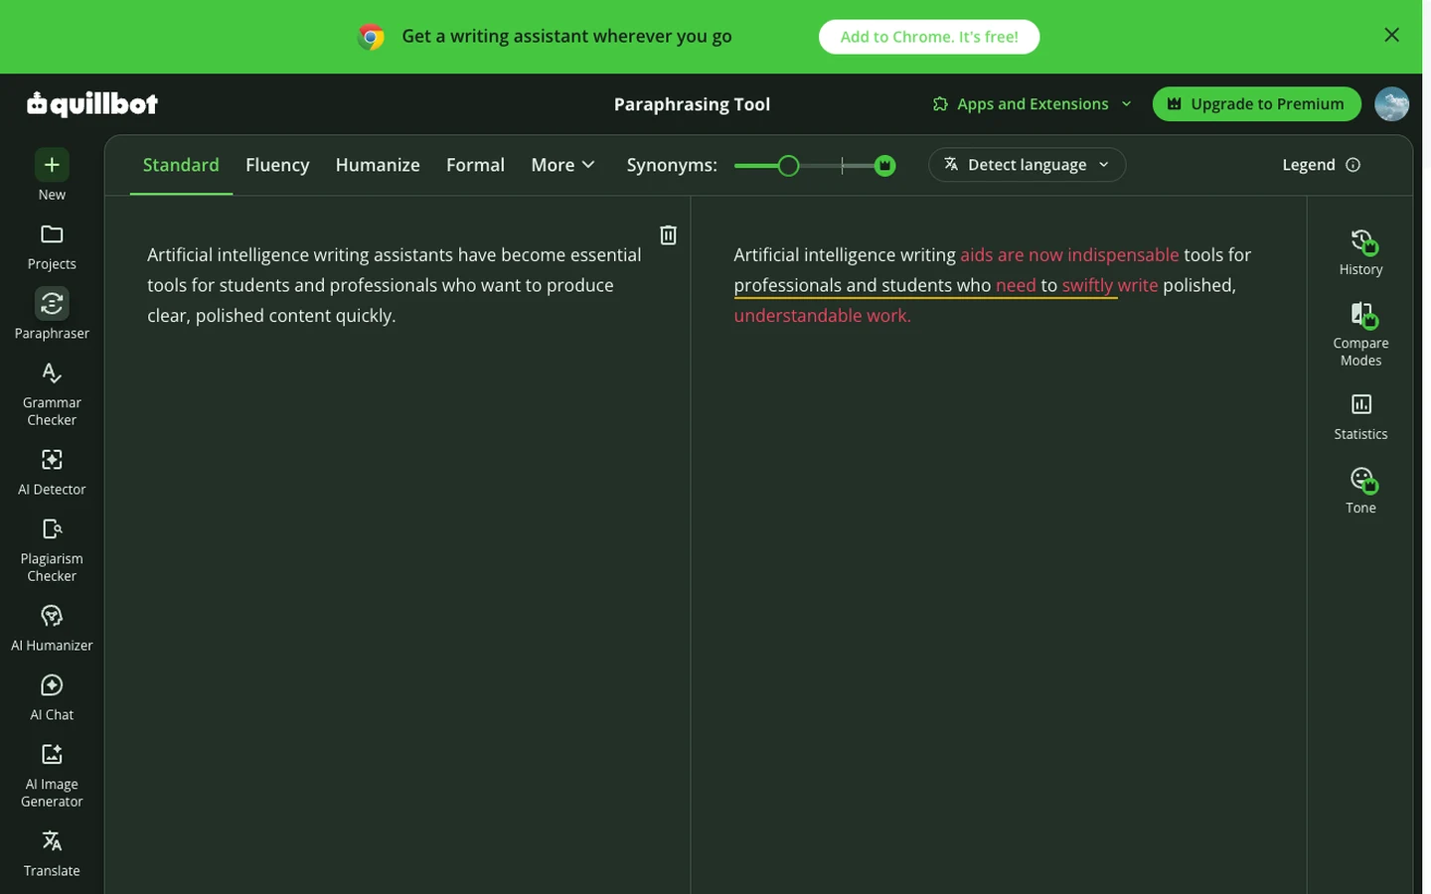Click the word 'need' in output
The height and width of the screenshot is (894, 1431).
[1016, 286]
